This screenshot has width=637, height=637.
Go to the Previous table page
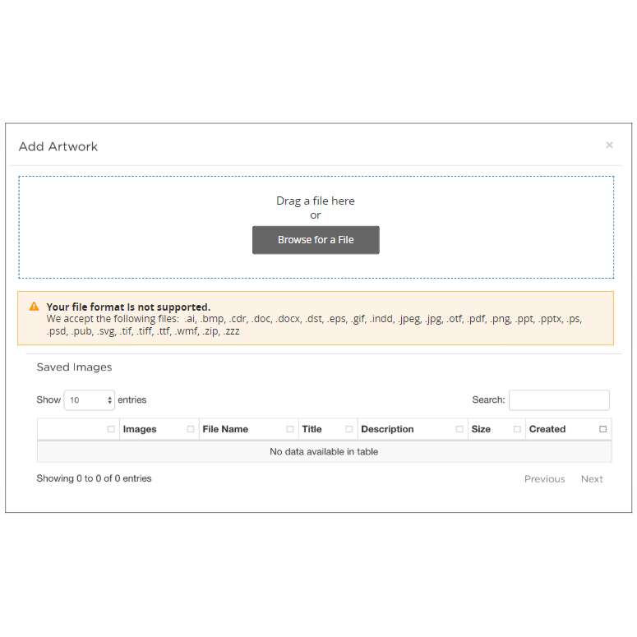[544, 479]
